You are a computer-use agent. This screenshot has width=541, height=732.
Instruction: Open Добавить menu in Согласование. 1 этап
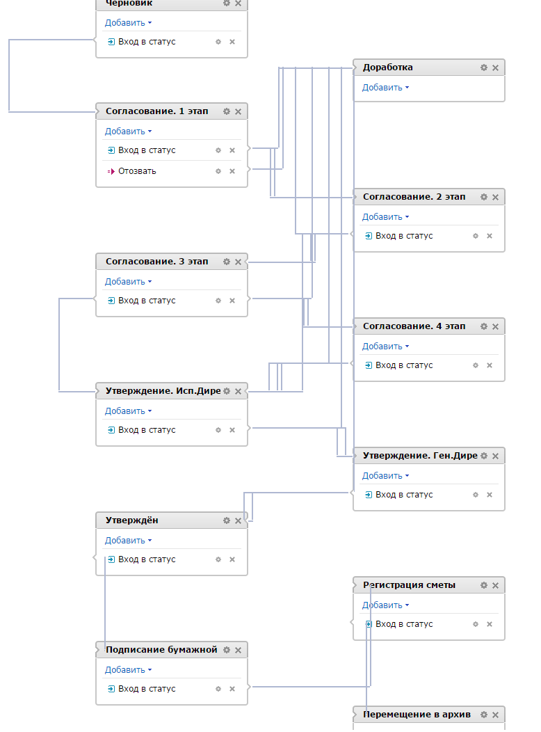click(x=128, y=132)
